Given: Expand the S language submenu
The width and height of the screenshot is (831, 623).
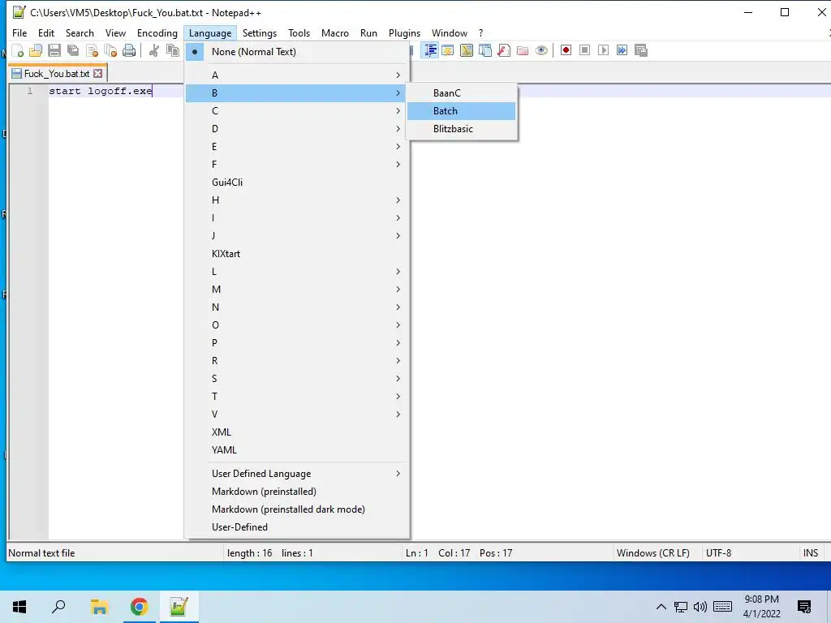Looking at the screenshot, I should (297, 379).
